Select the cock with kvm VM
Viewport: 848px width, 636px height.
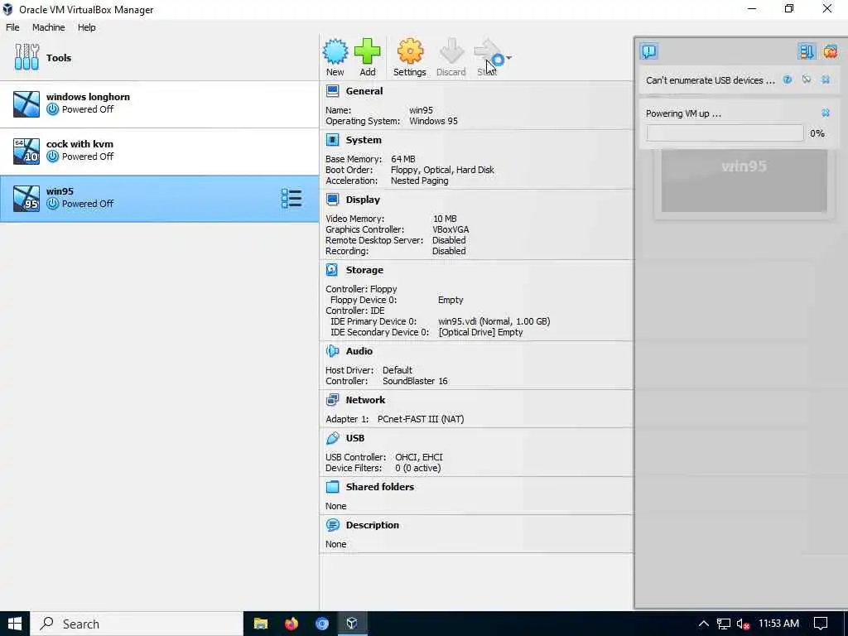pyautogui.click(x=160, y=152)
